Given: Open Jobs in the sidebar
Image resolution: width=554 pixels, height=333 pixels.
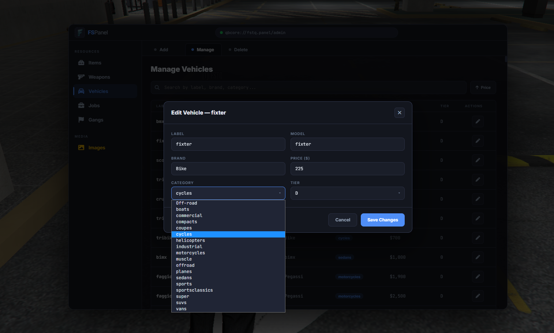Looking at the screenshot, I should click(105, 106).
